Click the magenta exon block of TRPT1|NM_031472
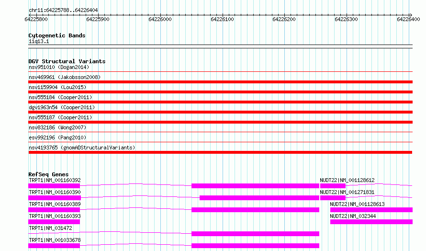Screen dimensions: 426x251 point(256,234)
